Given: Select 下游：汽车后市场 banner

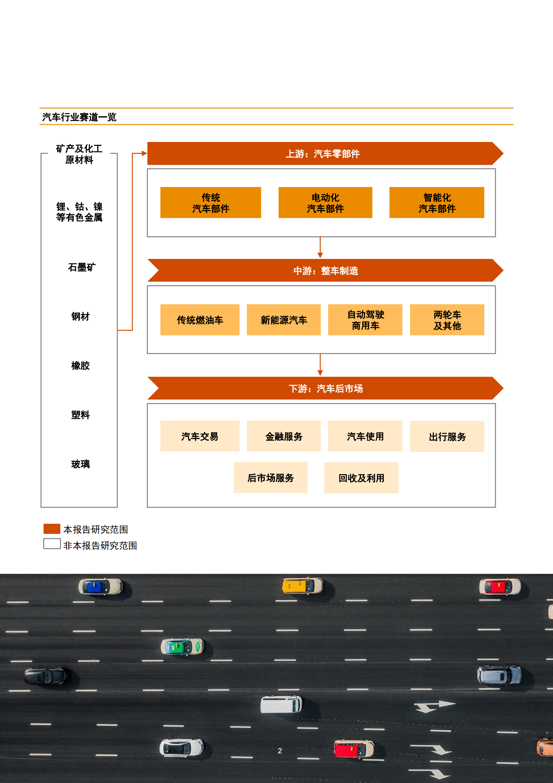Looking at the screenshot, I should (325, 388).
